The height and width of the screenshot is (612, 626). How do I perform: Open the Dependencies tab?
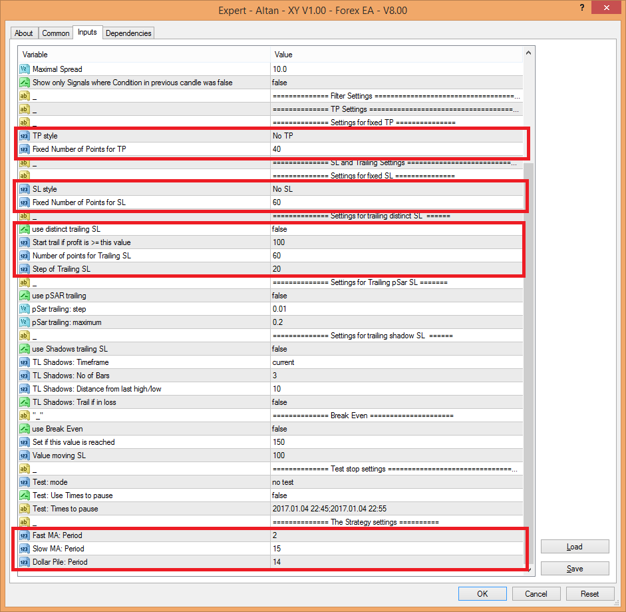[x=128, y=33]
